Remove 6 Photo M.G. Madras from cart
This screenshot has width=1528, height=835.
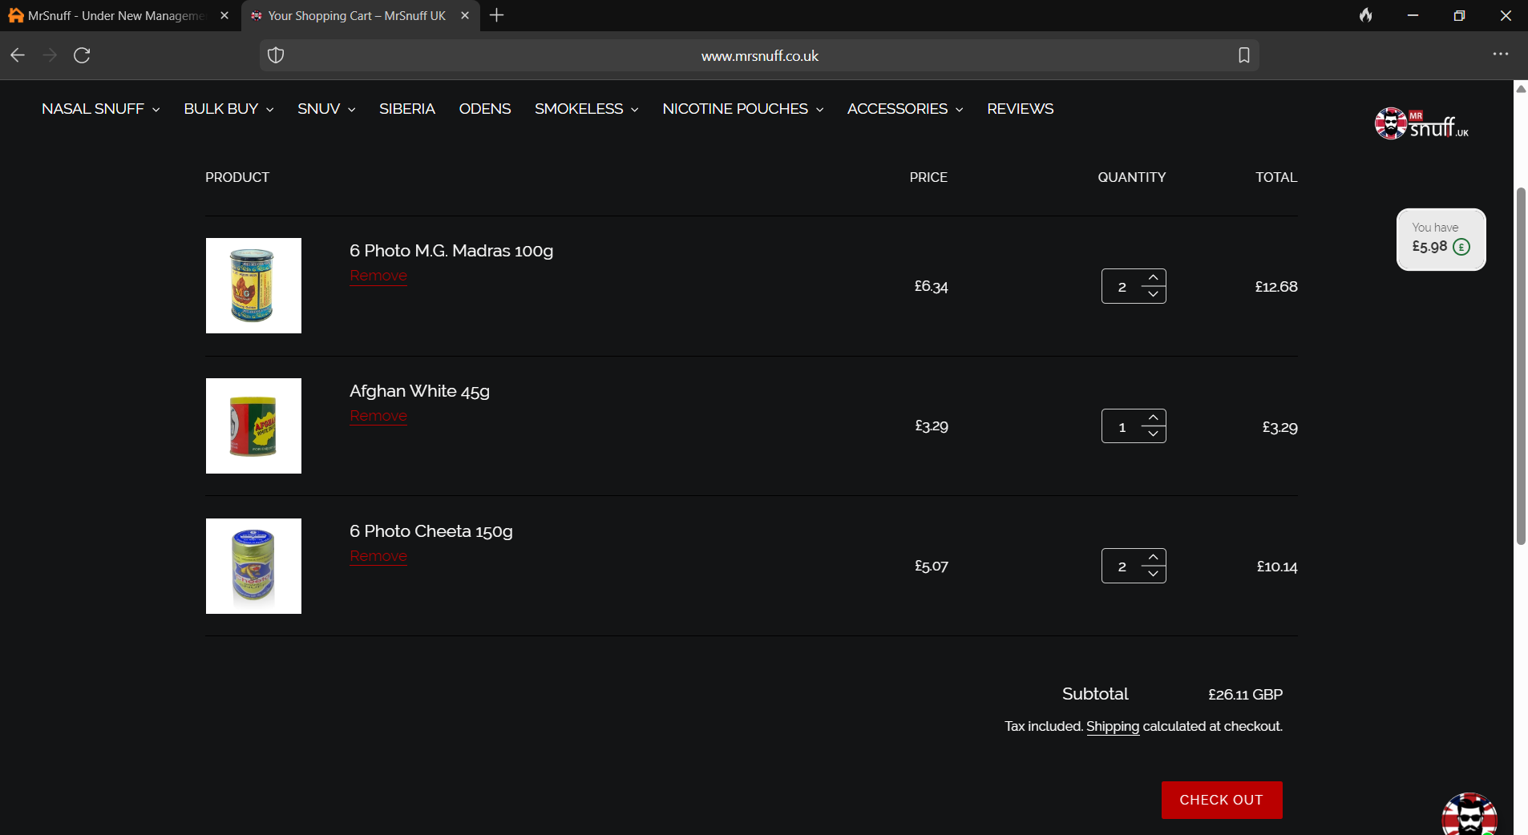click(378, 276)
